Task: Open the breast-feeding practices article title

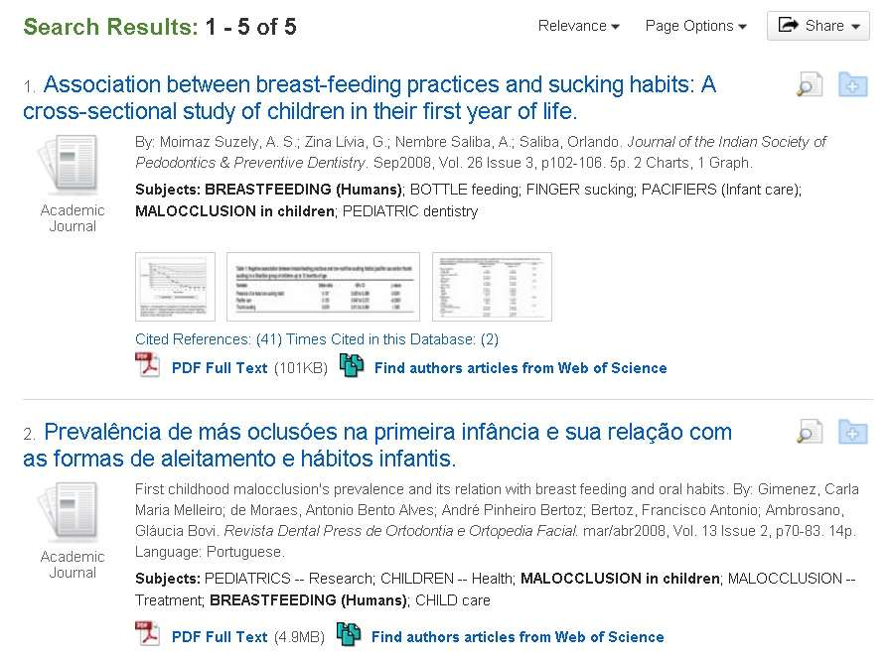Action: pyautogui.click(x=370, y=98)
